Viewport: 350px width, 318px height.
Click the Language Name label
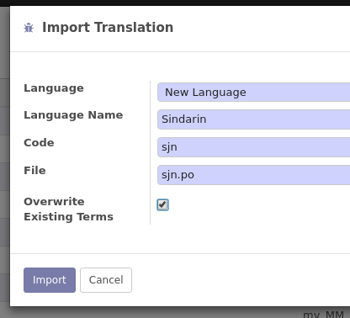[x=73, y=115]
